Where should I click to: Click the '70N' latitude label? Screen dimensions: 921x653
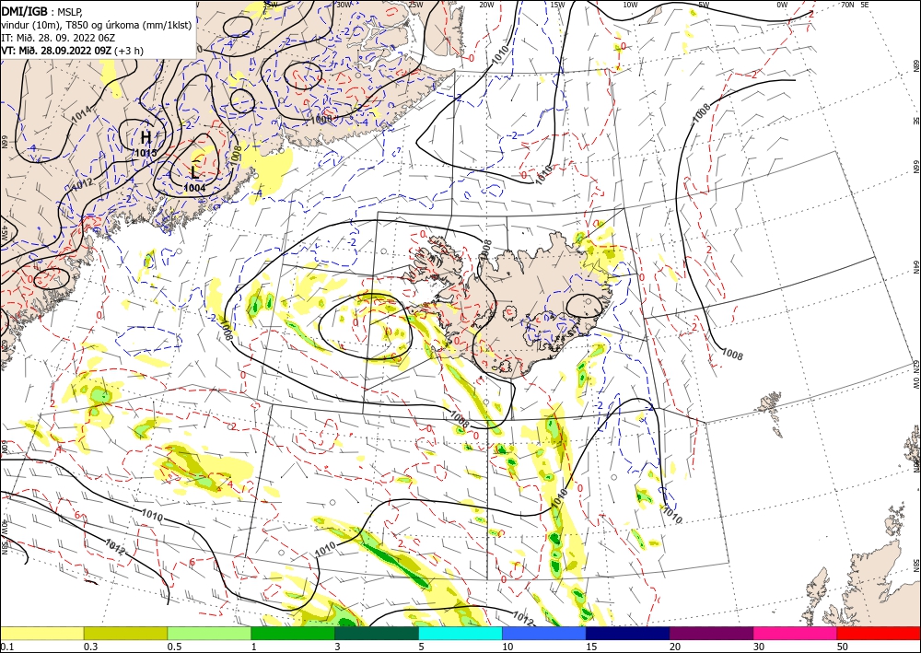[847, 5]
